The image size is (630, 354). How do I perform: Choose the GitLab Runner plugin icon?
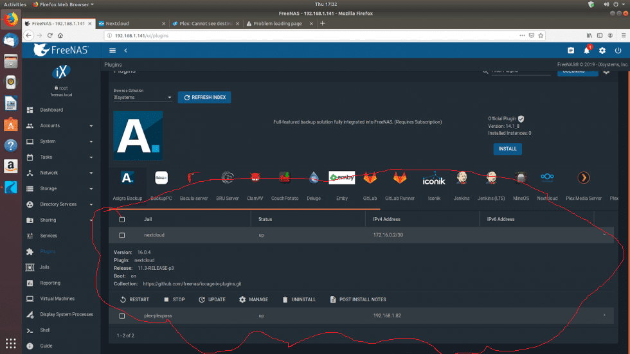pos(399,177)
